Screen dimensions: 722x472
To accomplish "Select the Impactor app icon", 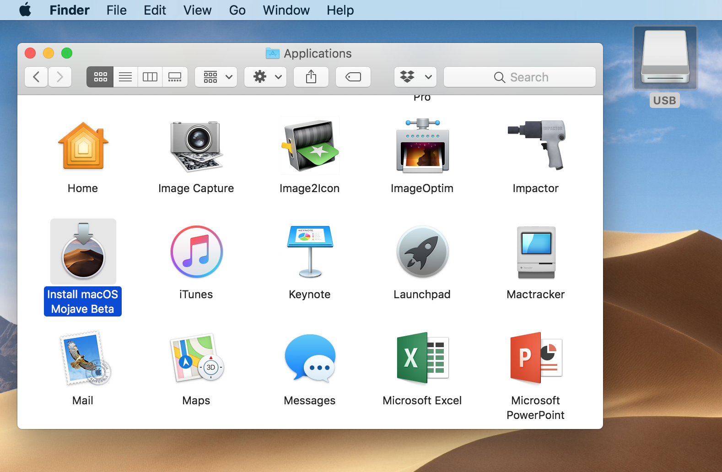I will click(536, 145).
